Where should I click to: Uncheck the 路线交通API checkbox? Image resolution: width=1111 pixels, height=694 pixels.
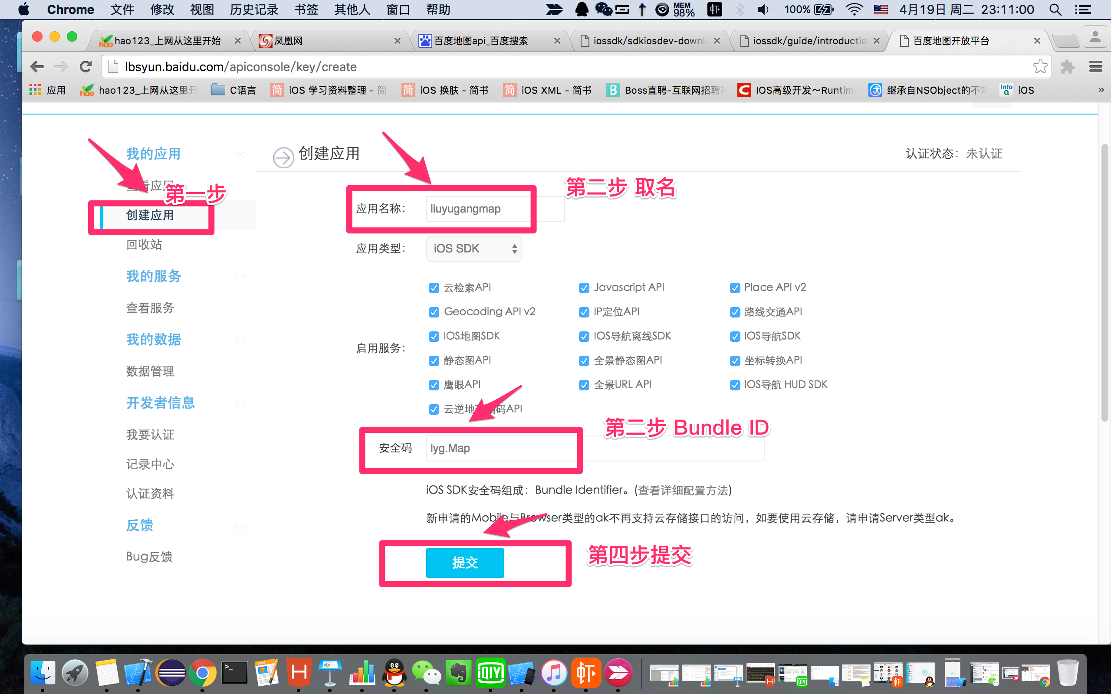point(735,312)
